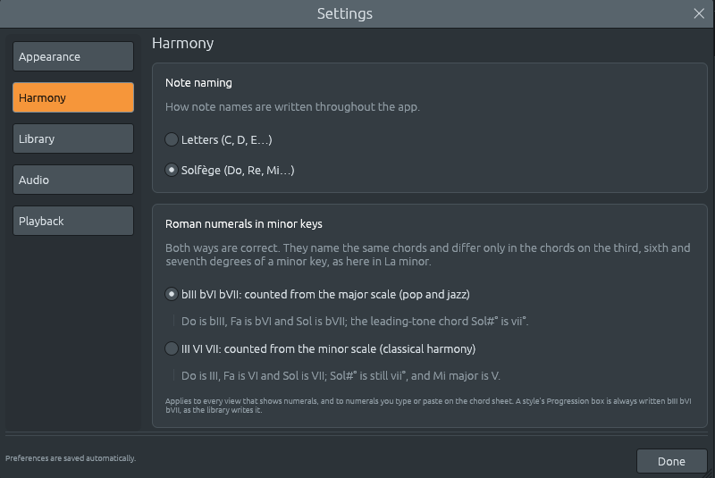This screenshot has height=478, width=715.
Task: Click the 'Do is bIII, Fa is bVI' explanation
Action: coord(355,322)
